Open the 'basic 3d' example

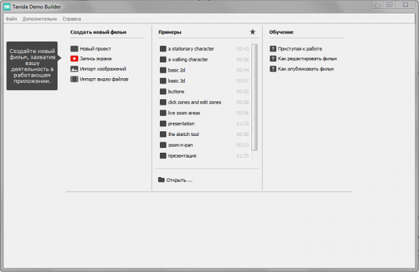tap(177, 81)
